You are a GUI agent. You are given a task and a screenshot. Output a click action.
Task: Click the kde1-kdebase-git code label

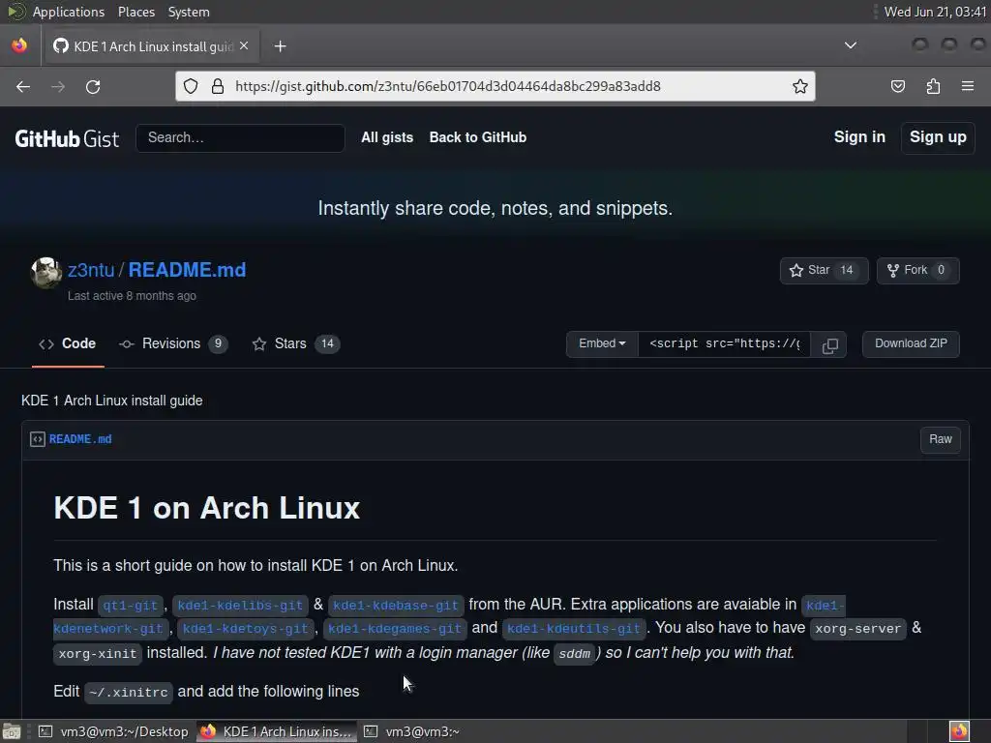coord(396,606)
